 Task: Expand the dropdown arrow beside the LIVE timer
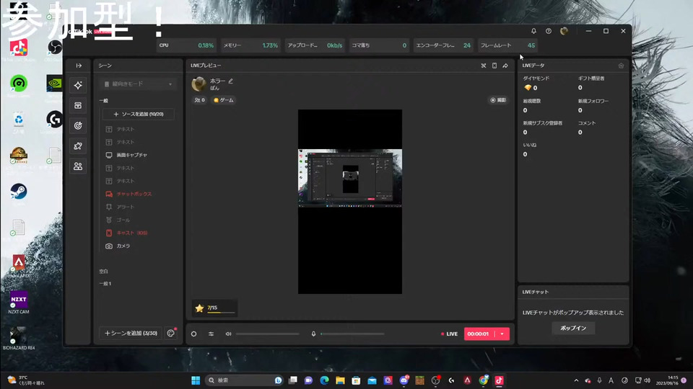coord(502,334)
